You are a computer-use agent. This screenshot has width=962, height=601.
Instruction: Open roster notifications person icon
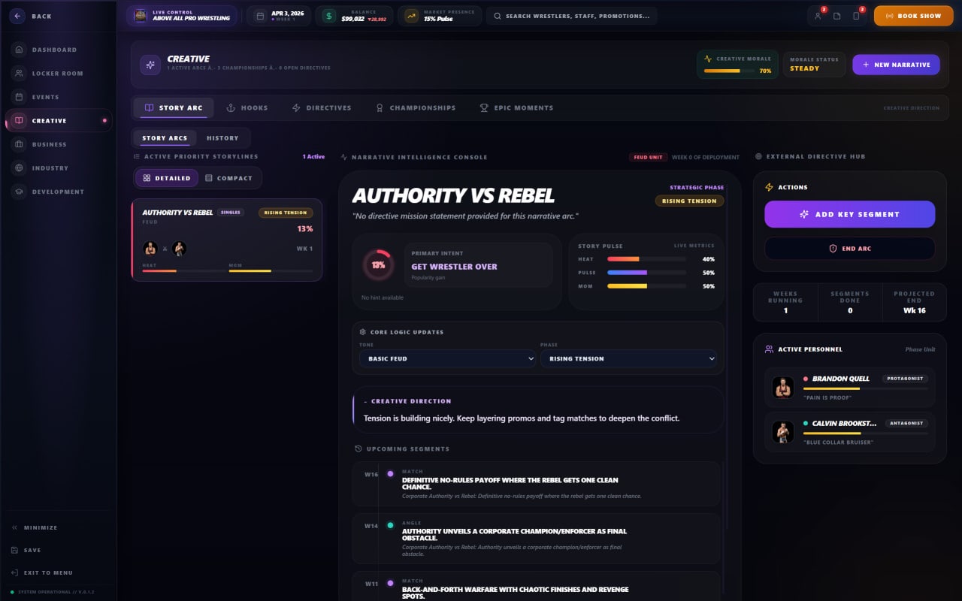818,16
